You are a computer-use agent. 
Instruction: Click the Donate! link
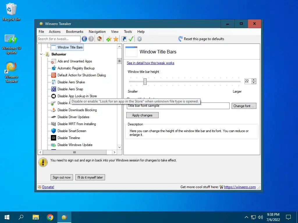click(48, 187)
